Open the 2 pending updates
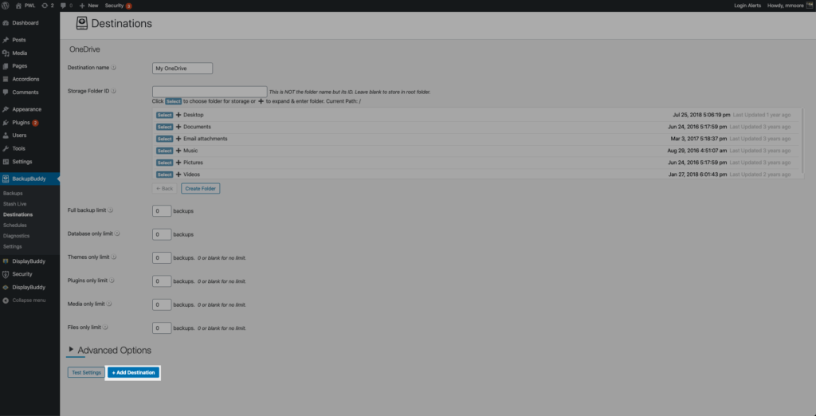Image resolution: width=816 pixels, height=416 pixels. (x=47, y=6)
